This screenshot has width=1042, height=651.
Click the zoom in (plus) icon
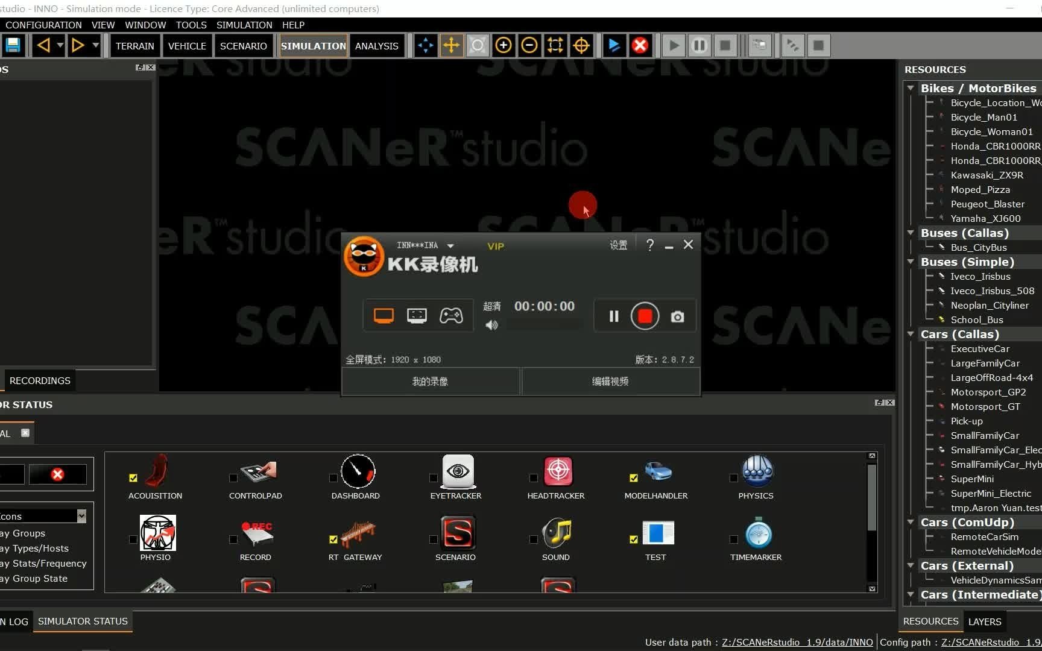[504, 45]
